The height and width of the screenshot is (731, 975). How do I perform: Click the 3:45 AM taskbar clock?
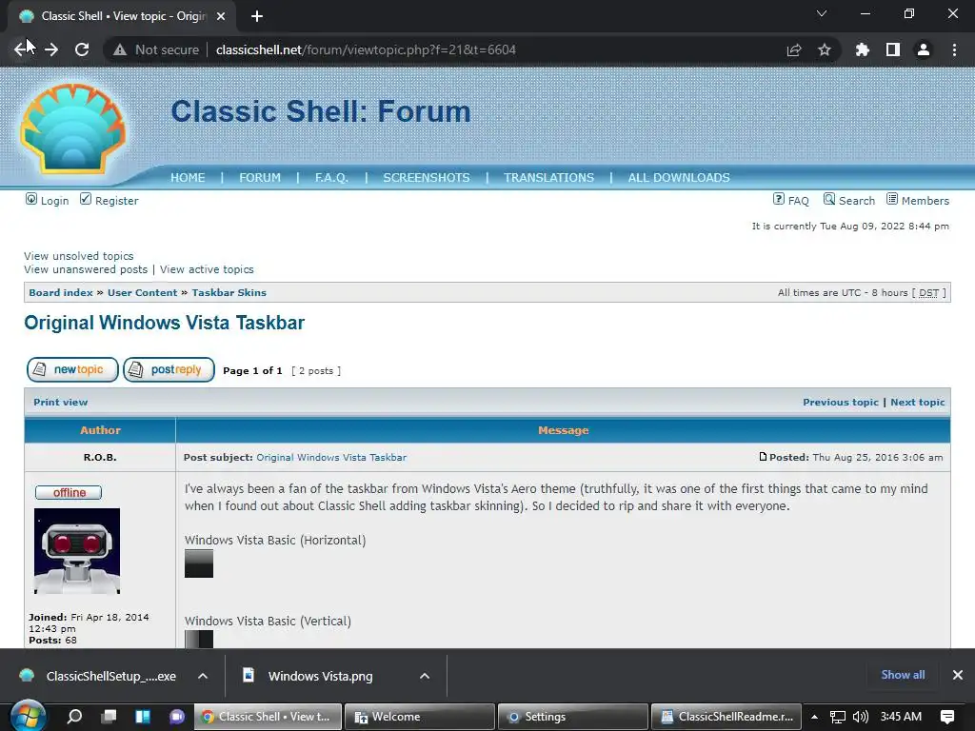tap(901, 717)
